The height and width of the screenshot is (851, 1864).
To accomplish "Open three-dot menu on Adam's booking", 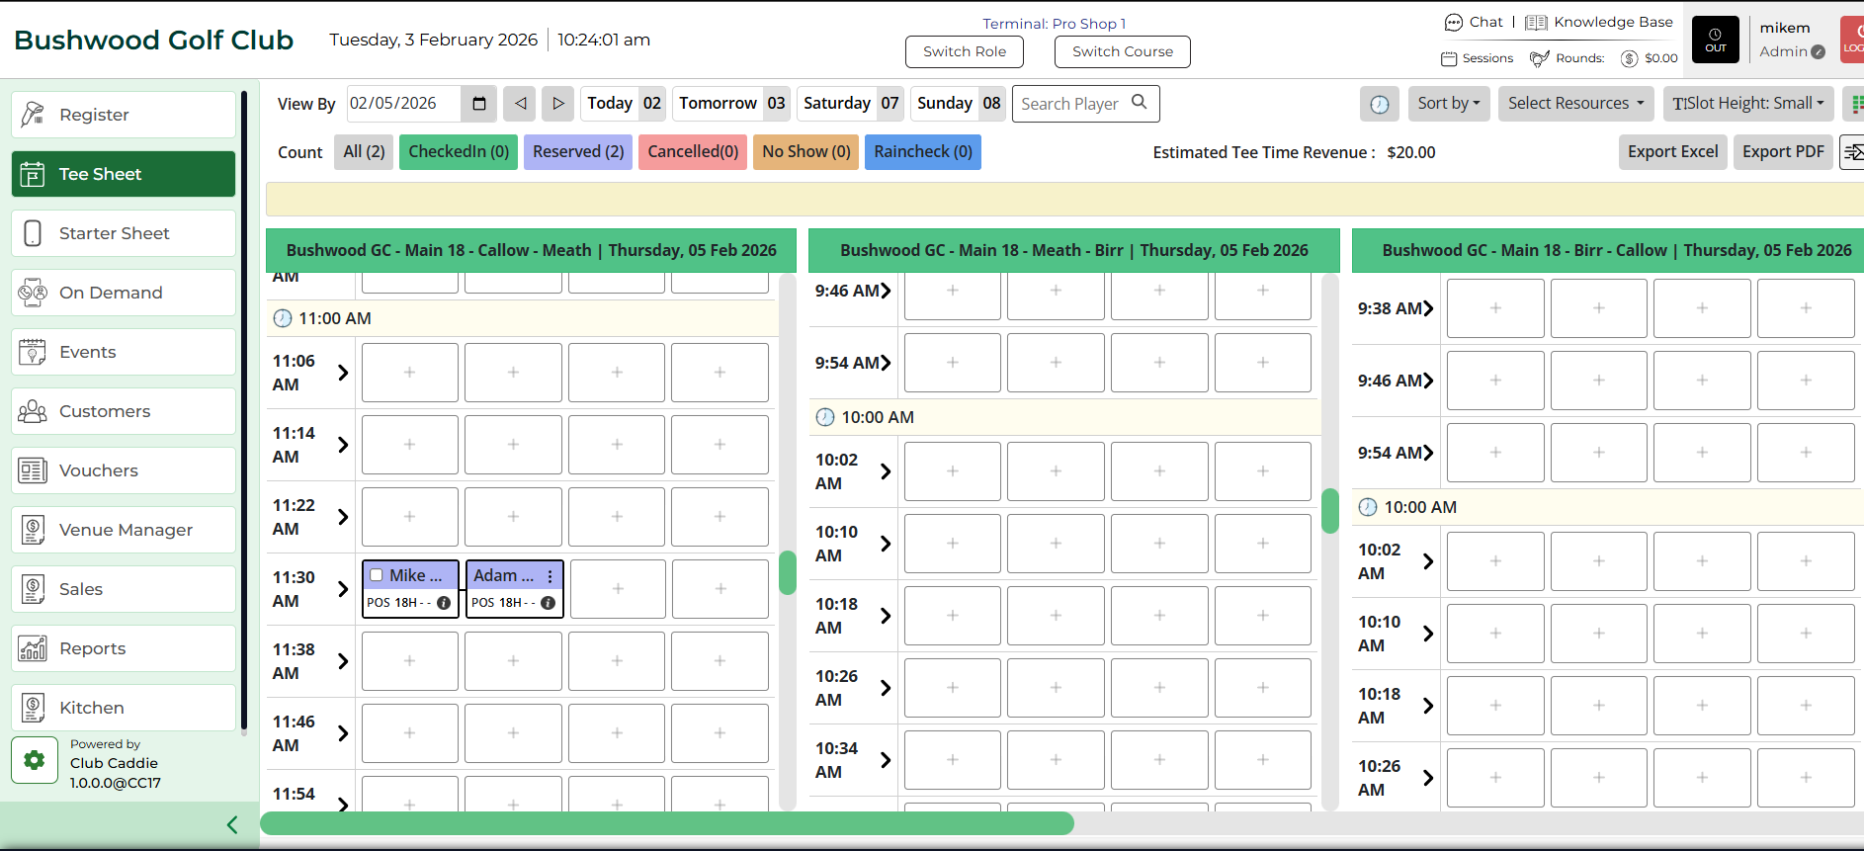I will (x=551, y=576).
